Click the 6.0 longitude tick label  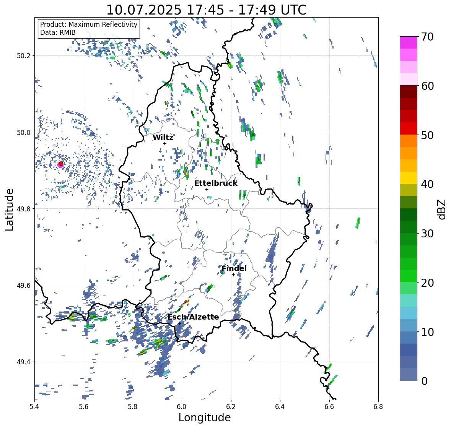(x=182, y=407)
